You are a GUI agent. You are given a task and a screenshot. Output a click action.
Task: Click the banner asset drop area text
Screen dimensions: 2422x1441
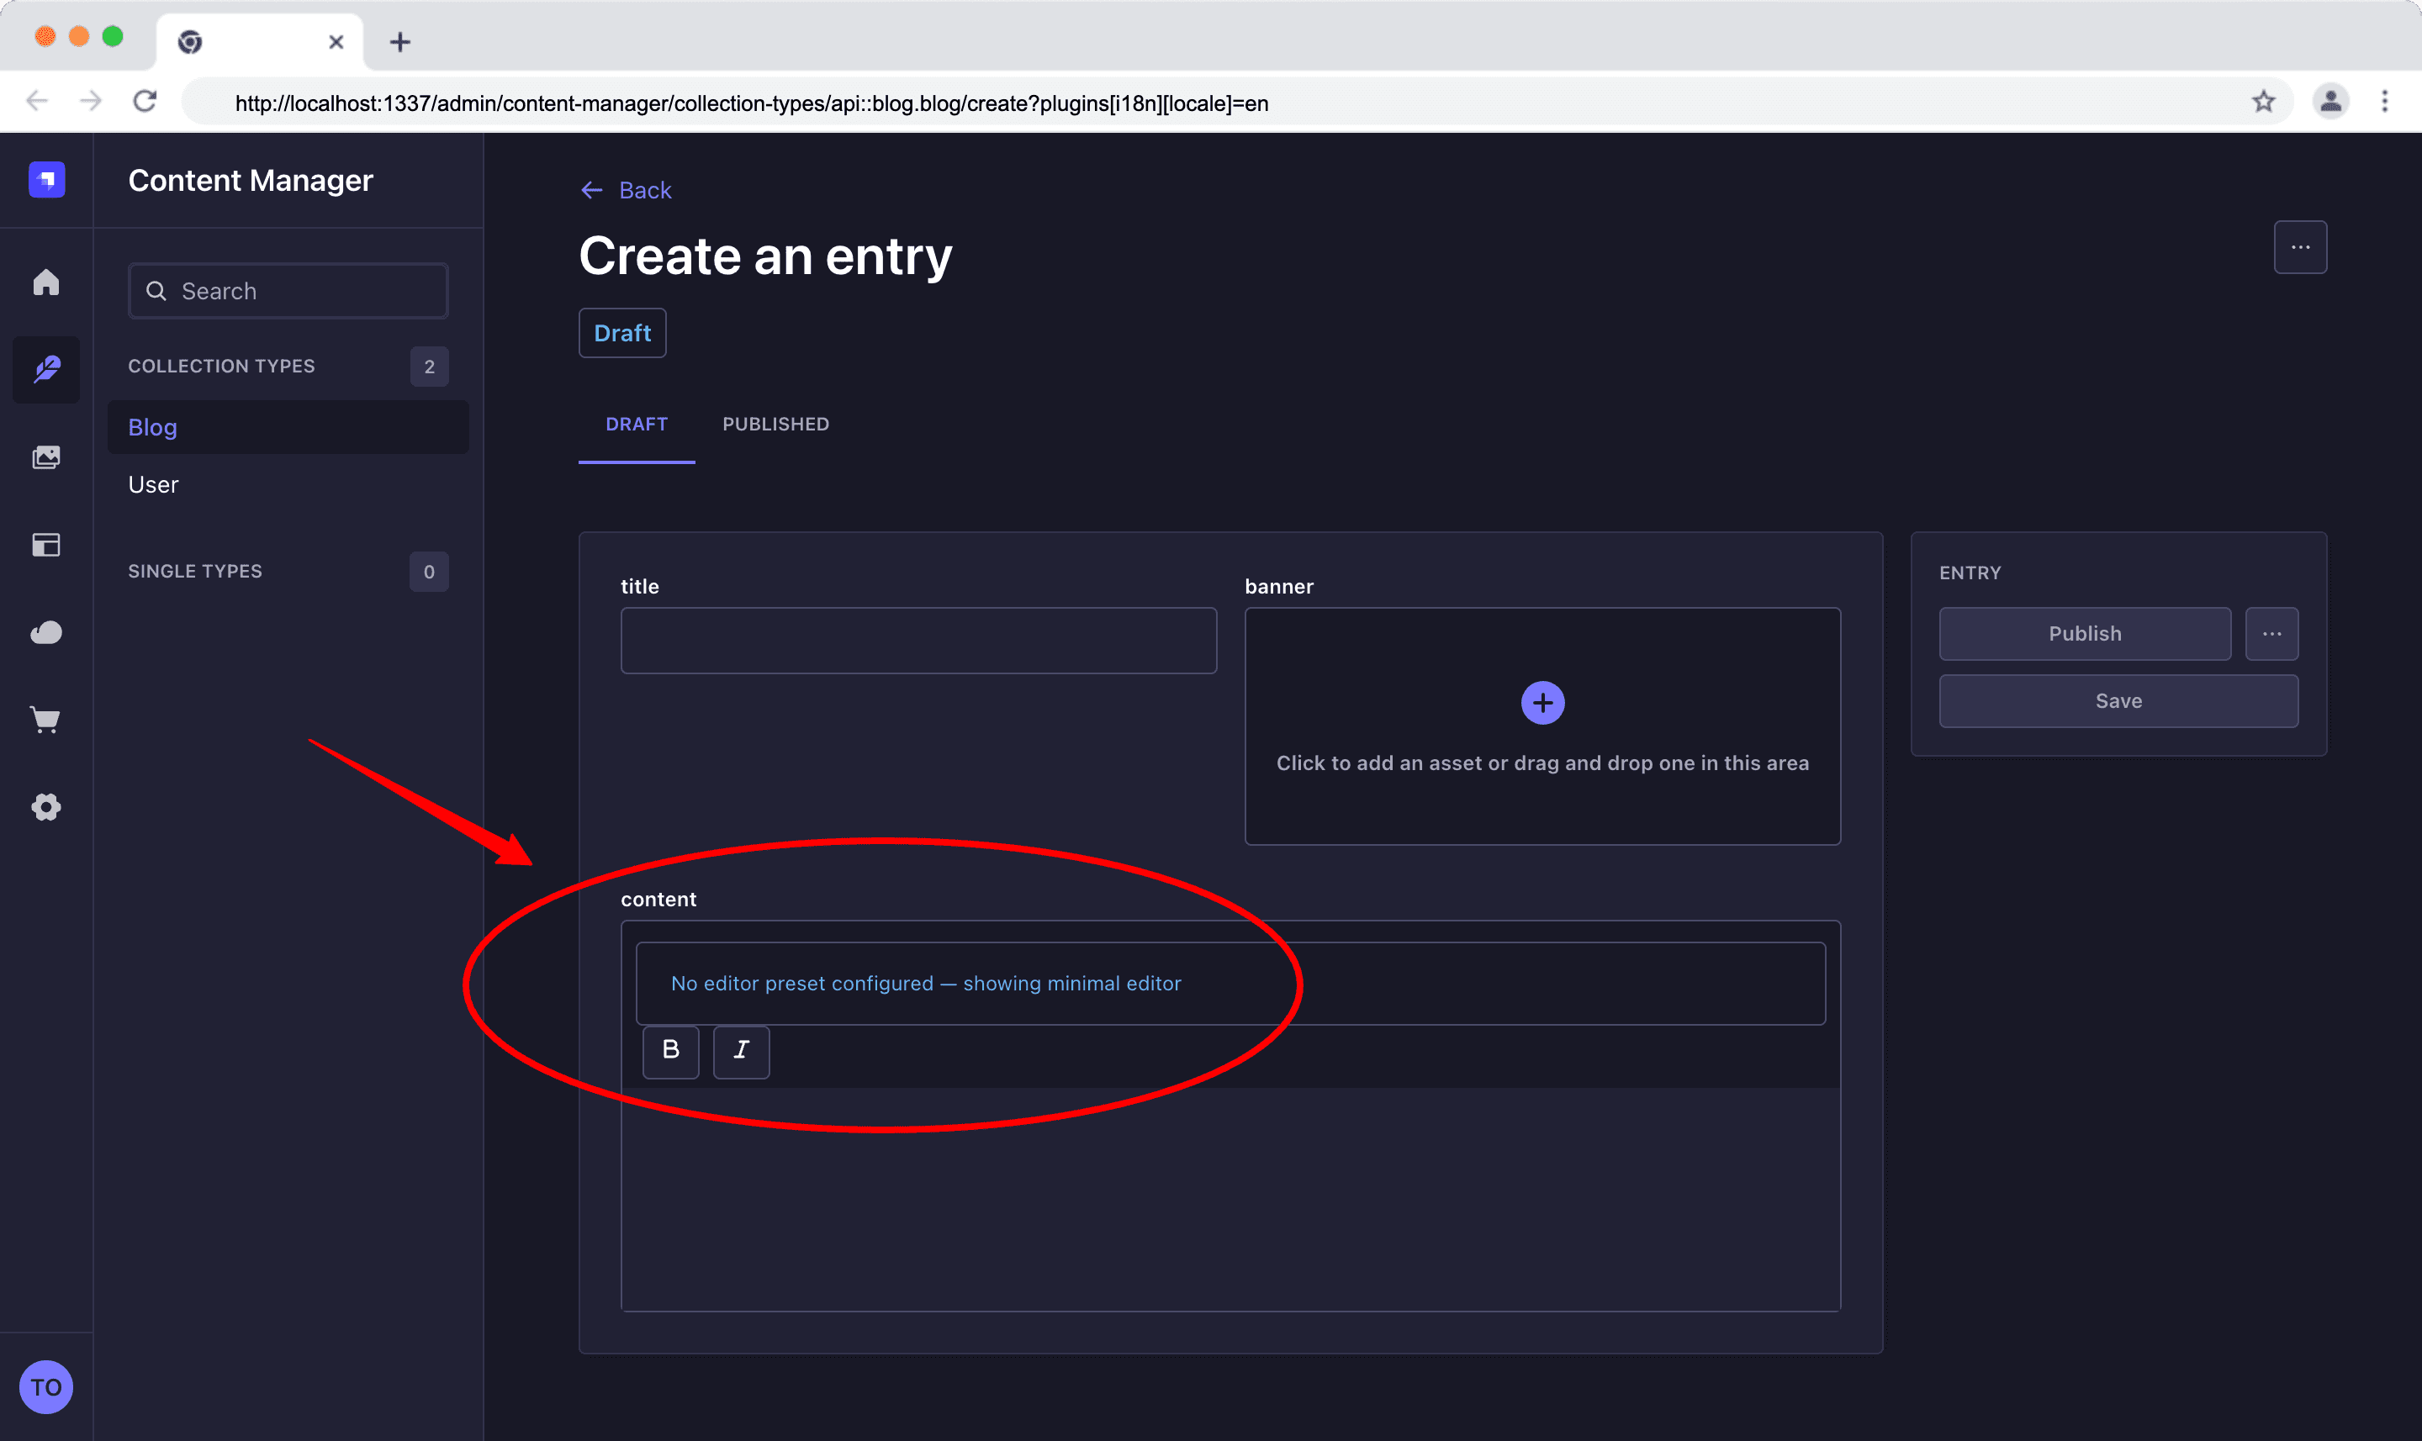click(x=1542, y=763)
